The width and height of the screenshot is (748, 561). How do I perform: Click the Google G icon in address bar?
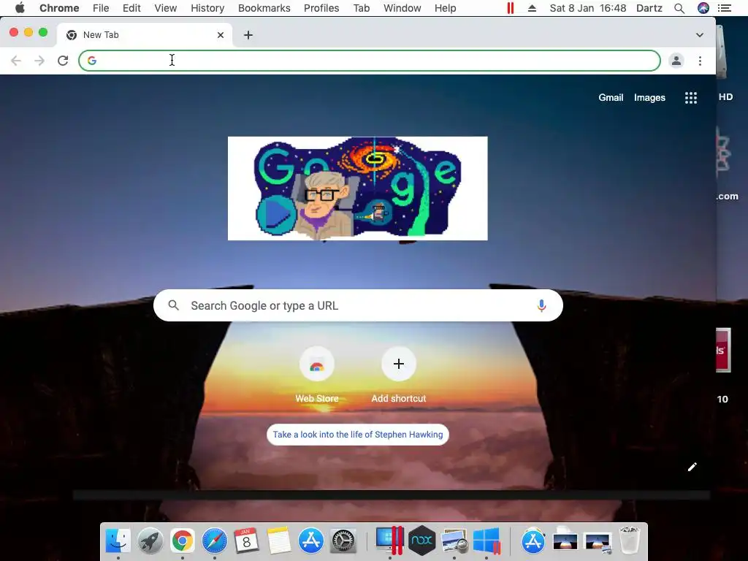coord(92,61)
